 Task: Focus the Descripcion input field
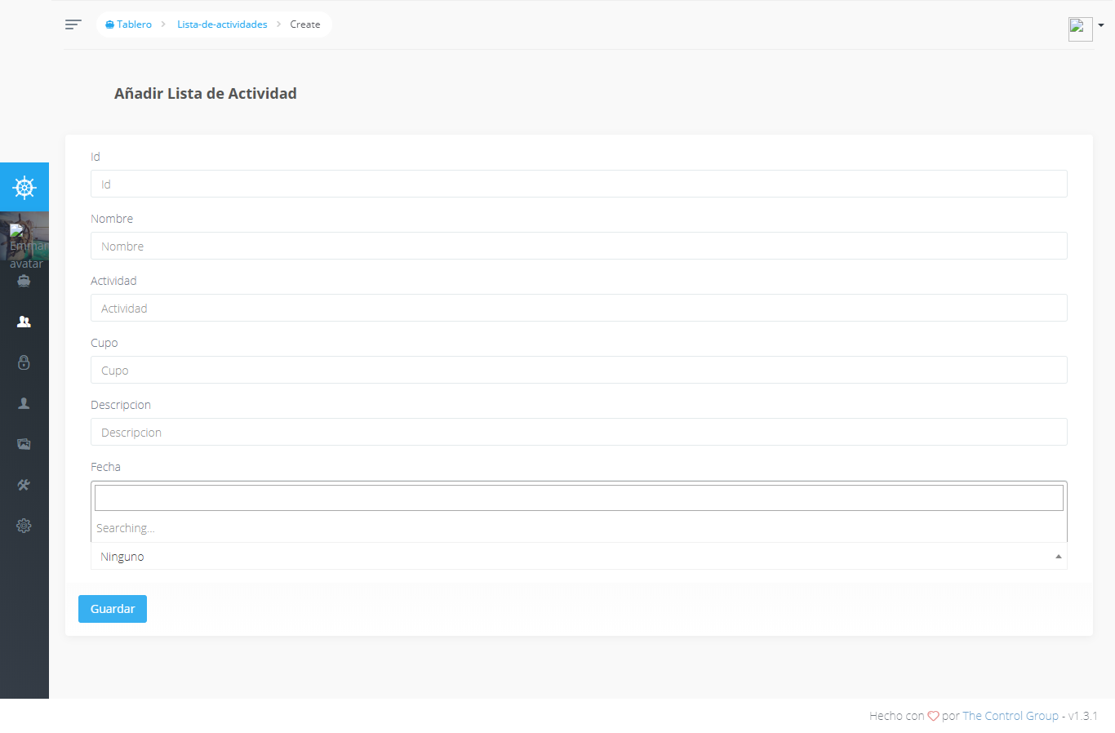[x=579, y=432]
